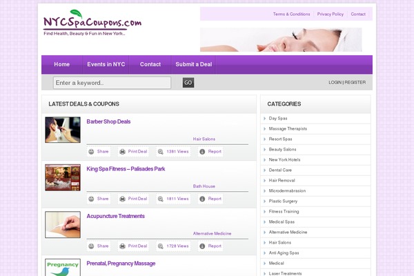Click the LOGIN link
This screenshot has height=276, width=414.
(x=335, y=82)
